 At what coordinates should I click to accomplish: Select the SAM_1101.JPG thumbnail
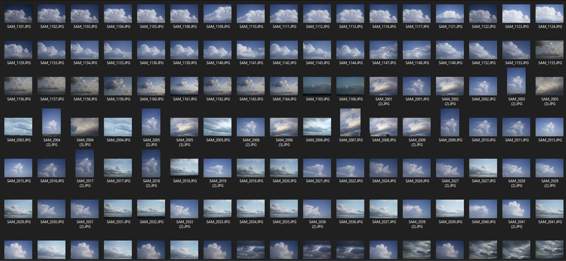(18, 14)
